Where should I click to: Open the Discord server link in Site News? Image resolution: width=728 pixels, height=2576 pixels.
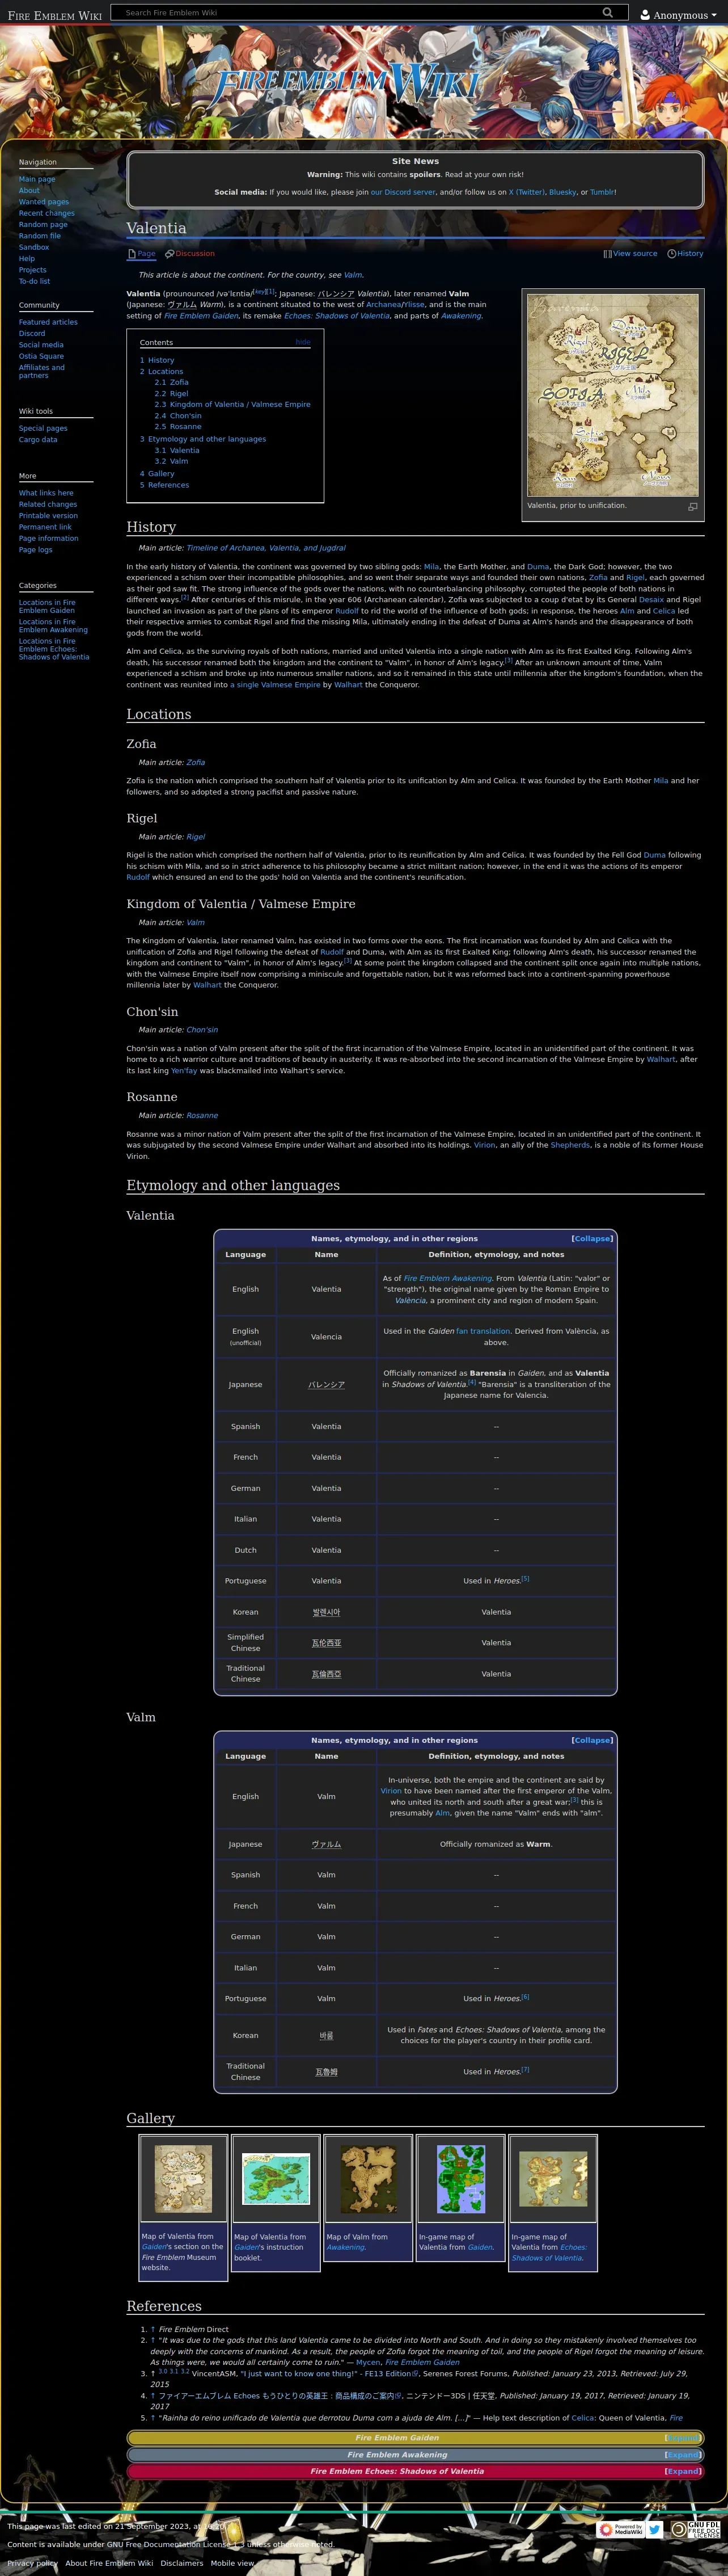(403, 192)
